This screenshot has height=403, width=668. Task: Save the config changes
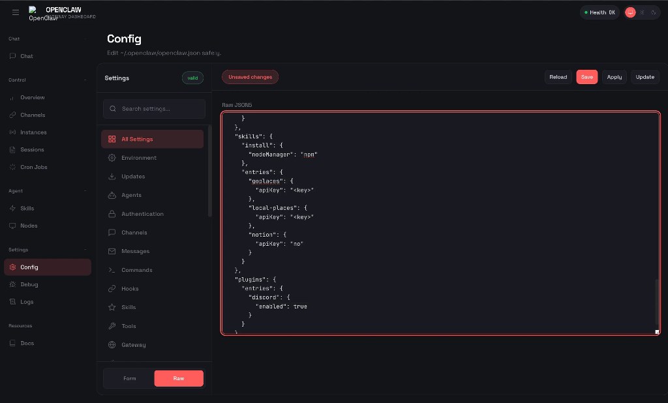[x=586, y=77]
